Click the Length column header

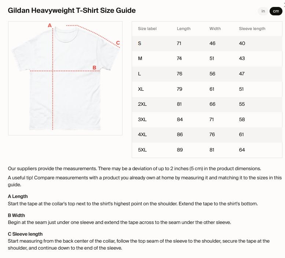[x=184, y=29]
